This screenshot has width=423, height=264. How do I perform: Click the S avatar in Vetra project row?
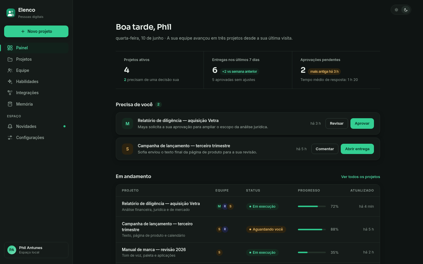click(231, 207)
